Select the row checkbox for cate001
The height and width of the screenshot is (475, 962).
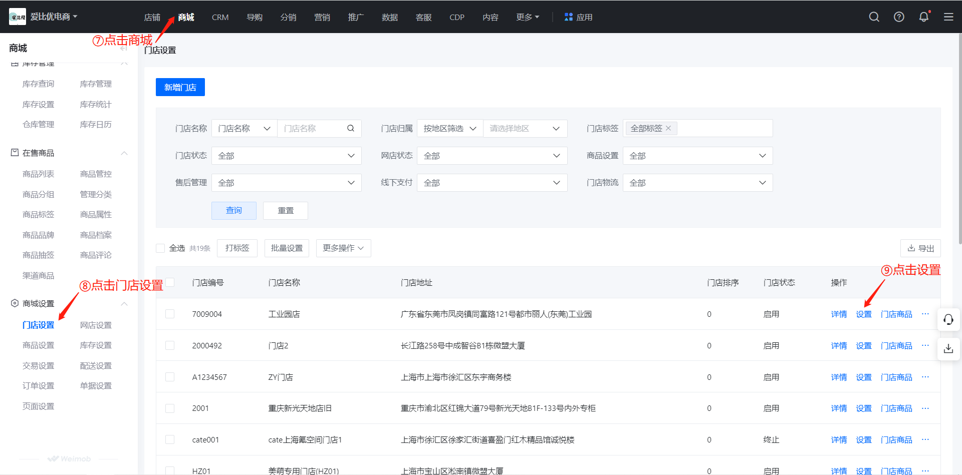pos(170,439)
